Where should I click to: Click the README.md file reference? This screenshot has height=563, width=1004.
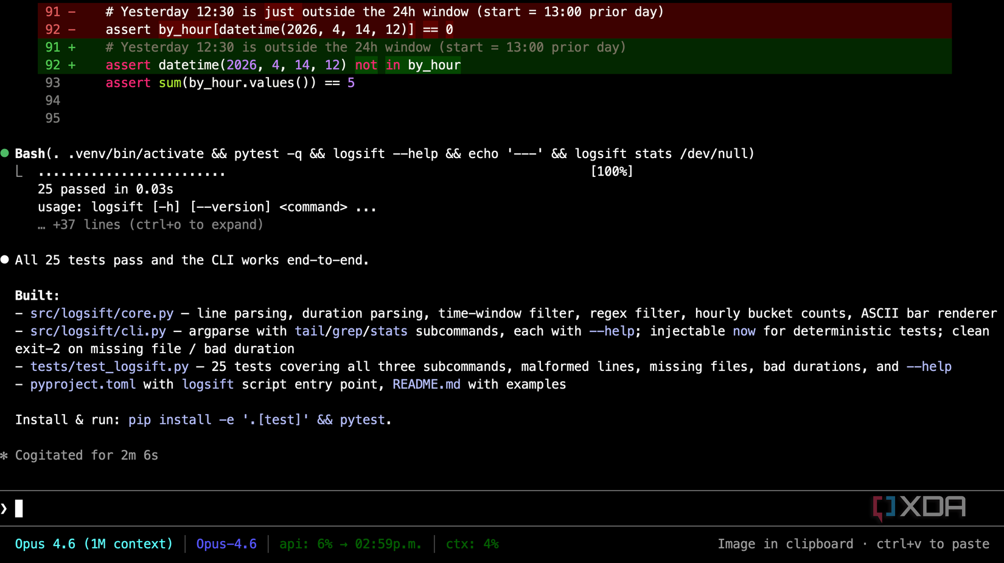click(x=426, y=384)
